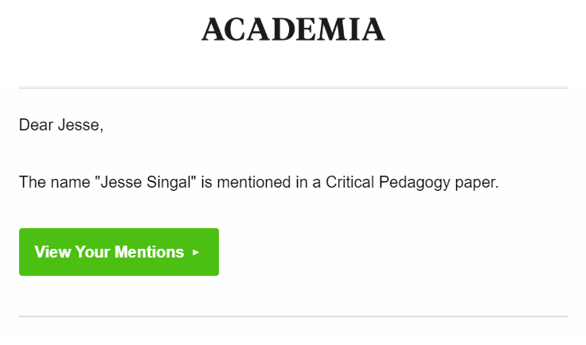Click the word "Mentions" on the green button
586x345 pixels.
point(150,252)
